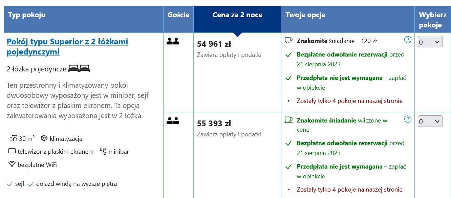Open room quantity dropdown for 54 961 zł offer
The image size is (451, 198).
430,42
